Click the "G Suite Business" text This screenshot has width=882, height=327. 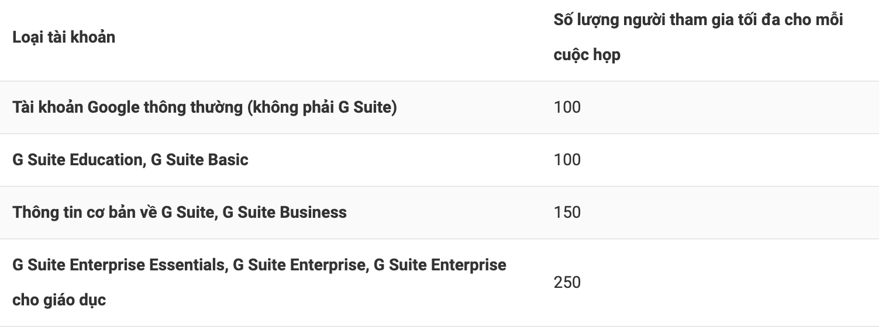pos(285,213)
